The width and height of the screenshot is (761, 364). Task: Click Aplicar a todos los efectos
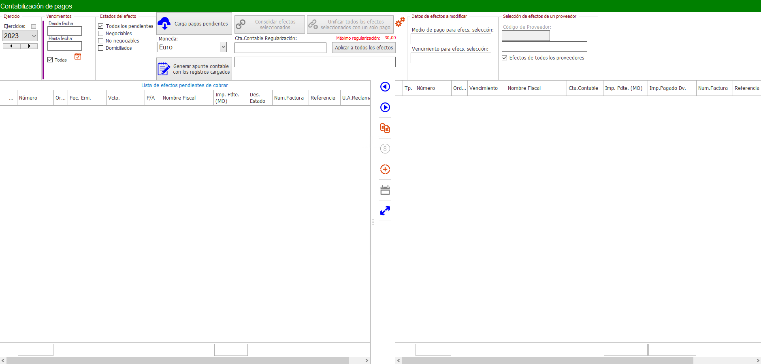[364, 48]
